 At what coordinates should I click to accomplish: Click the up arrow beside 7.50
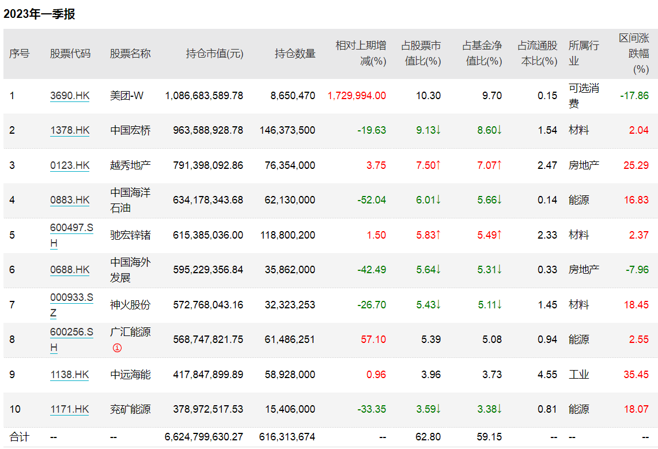(438, 165)
